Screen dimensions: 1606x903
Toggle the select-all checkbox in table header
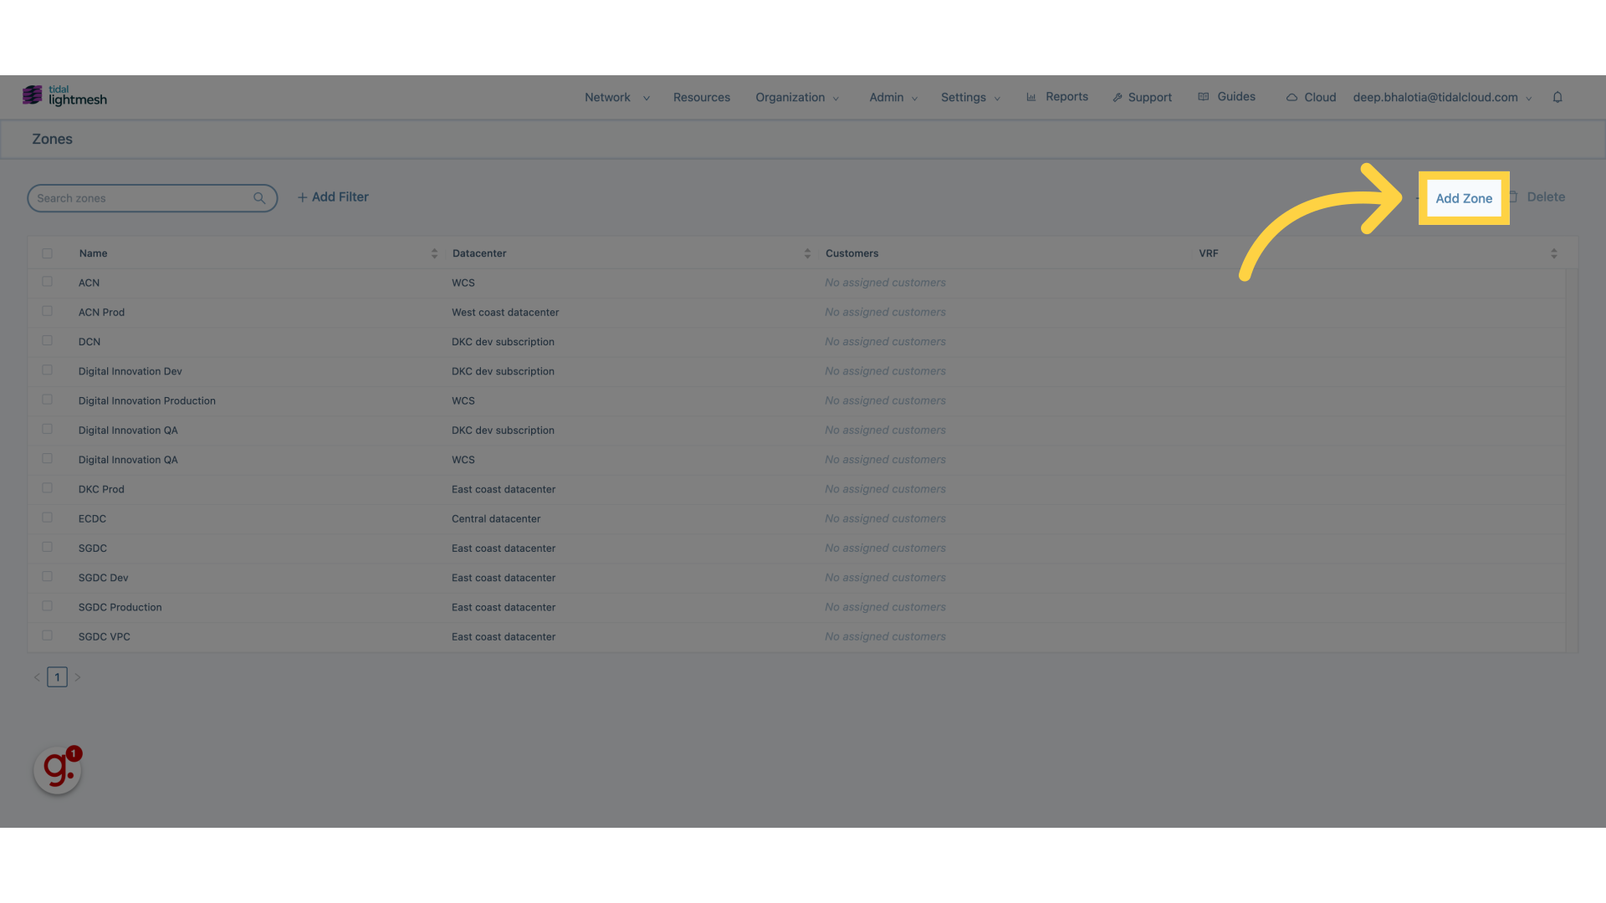tap(47, 253)
